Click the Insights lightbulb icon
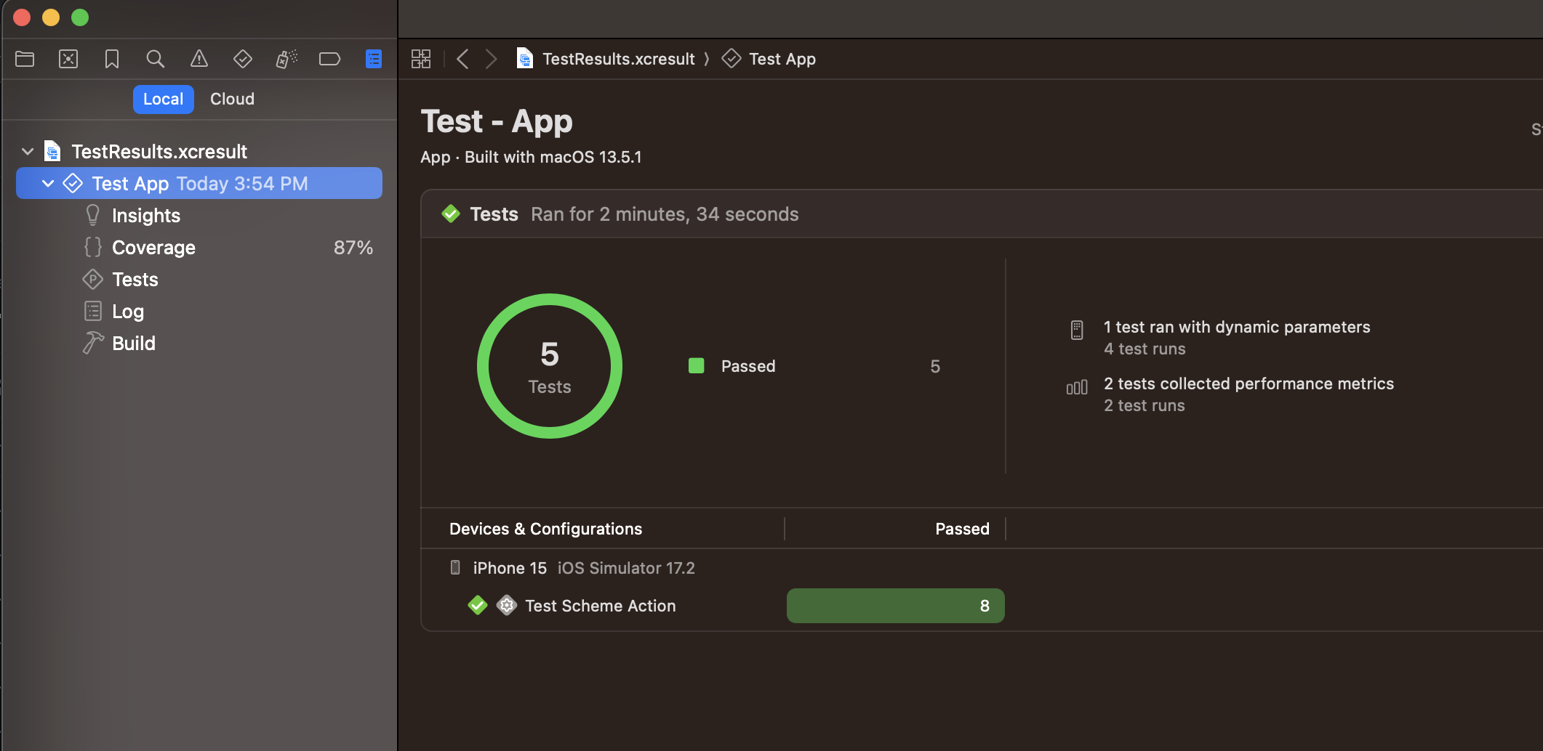Viewport: 1543px width, 751px height. [92, 215]
